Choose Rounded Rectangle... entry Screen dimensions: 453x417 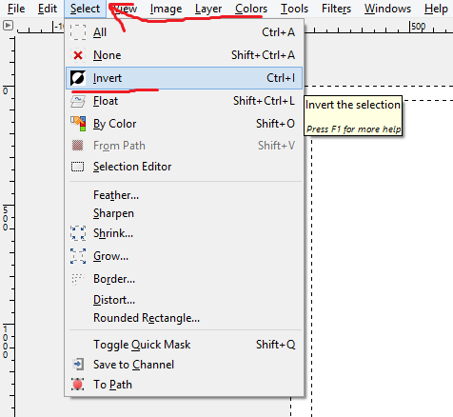[184, 318]
